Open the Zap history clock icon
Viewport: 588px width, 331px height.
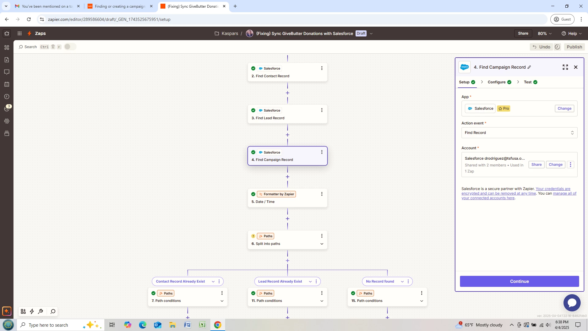click(x=7, y=97)
